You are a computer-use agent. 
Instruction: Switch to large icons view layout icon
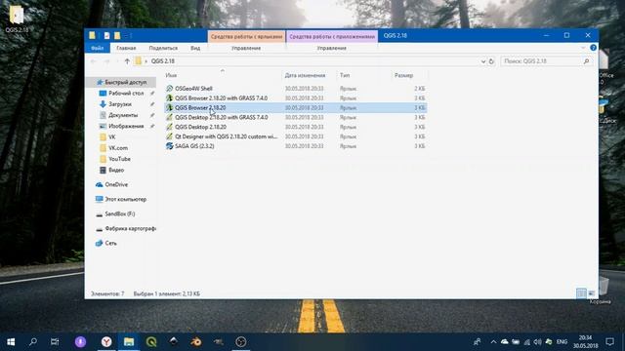pos(592,293)
